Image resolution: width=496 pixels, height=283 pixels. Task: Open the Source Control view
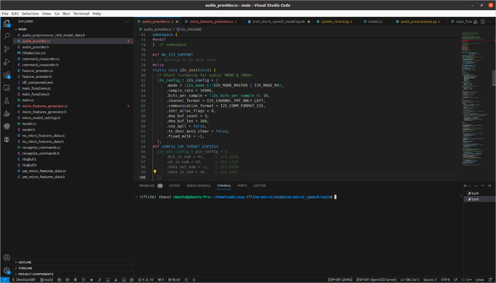pyautogui.click(x=7, y=49)
